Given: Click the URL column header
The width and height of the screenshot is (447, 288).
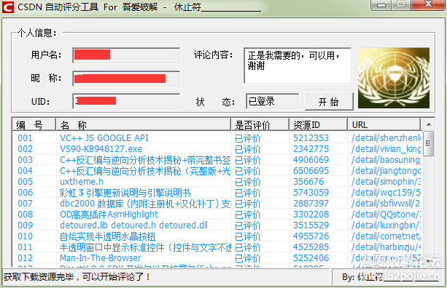Looking at the screenshot, I should (x=384, y=125).
